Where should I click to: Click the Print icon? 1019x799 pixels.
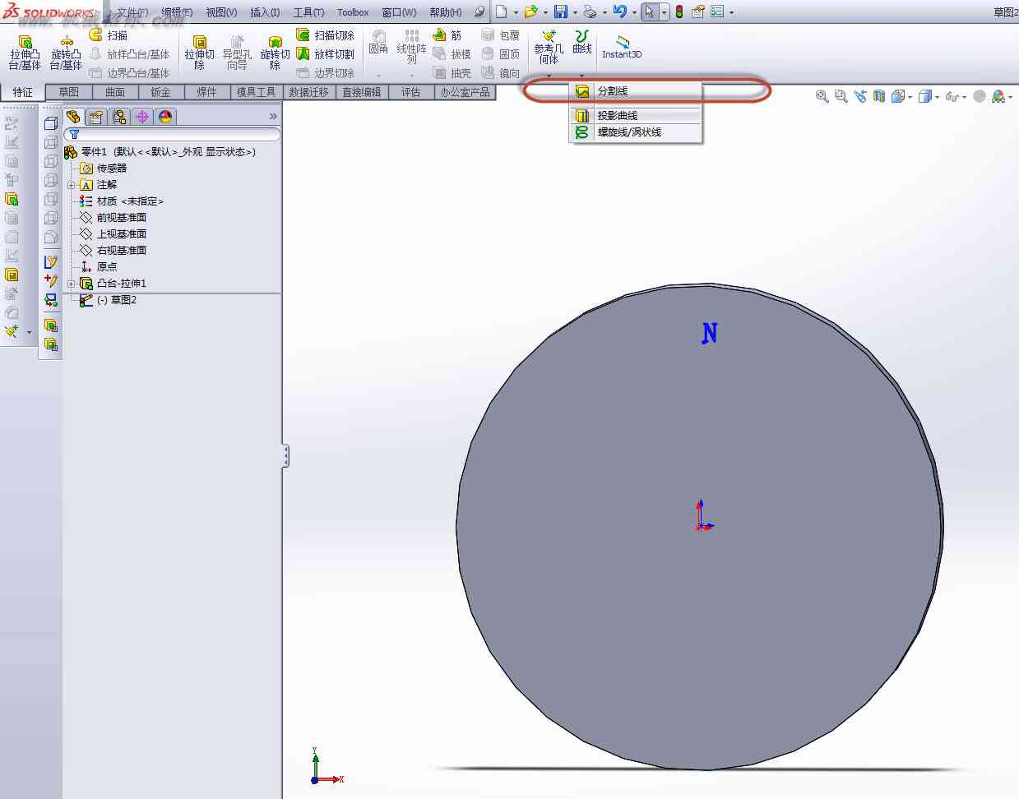pyautogui.click(x=590, y=12)
